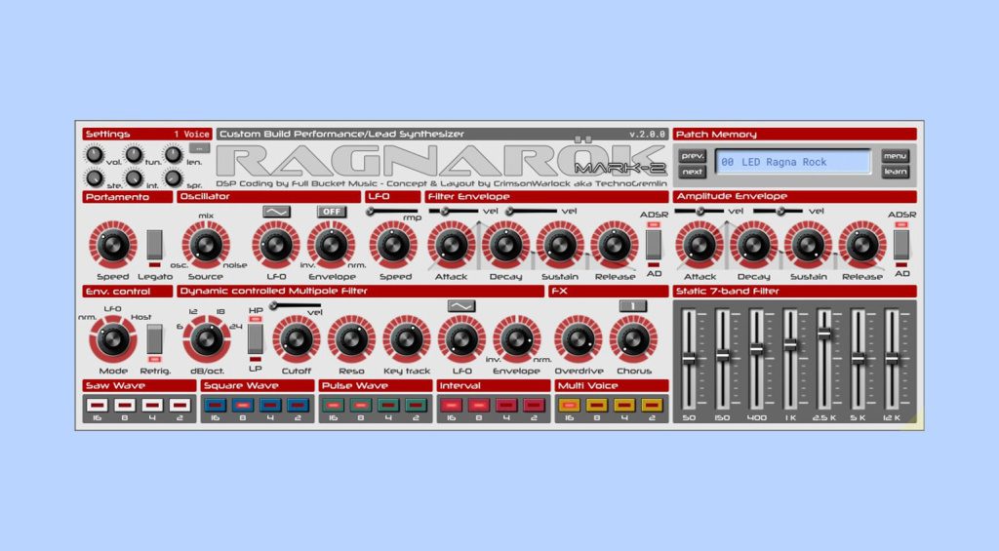Toggle the filter HP/LP switch

257,337
